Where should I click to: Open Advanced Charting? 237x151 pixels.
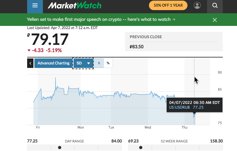(54, 63)
